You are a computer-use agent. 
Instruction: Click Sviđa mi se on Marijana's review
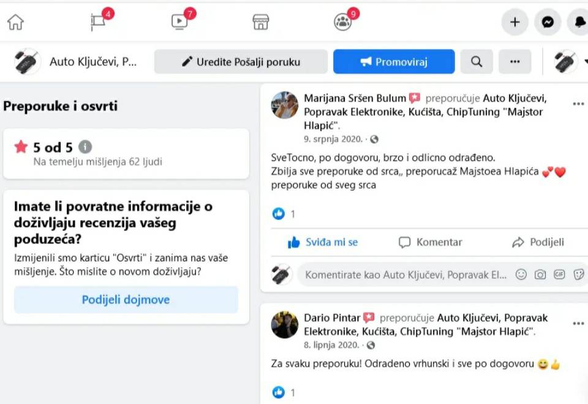323,242
